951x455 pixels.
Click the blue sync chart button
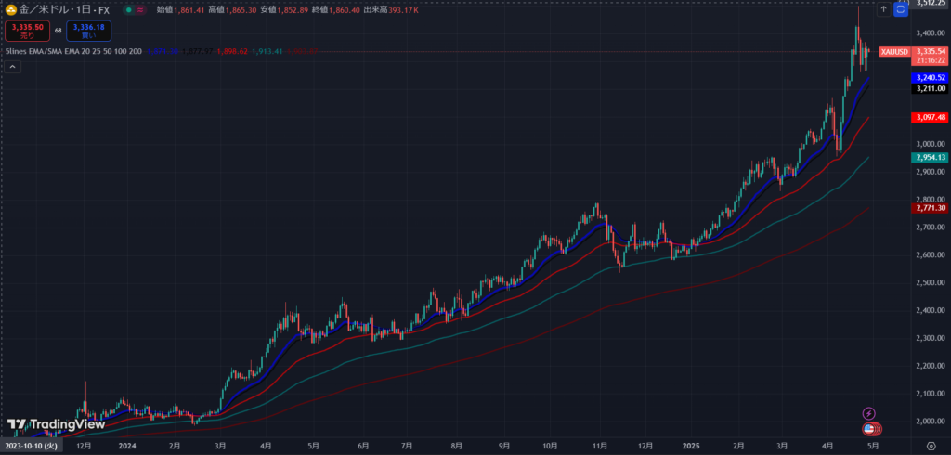(901, 9)
